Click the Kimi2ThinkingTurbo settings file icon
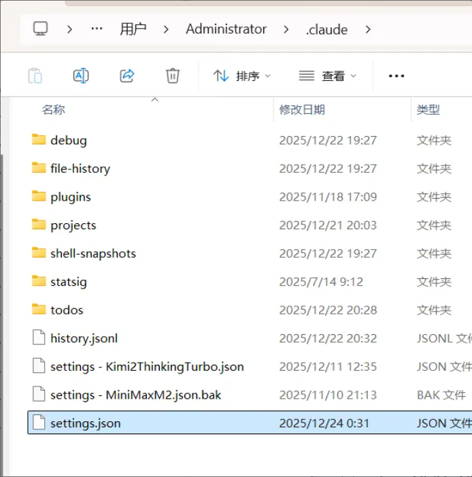The height and width of the screenshot is (477, 472). point(39,366)
